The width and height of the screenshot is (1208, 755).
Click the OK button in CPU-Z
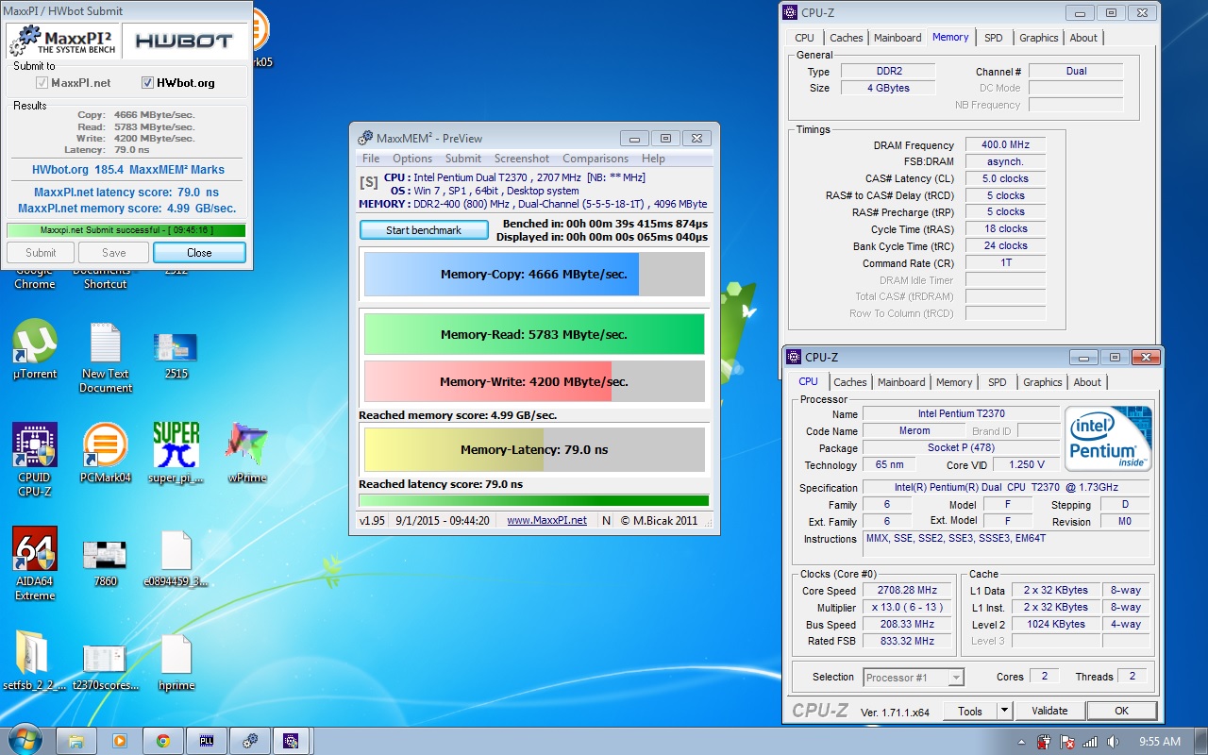pyautogui.click(x=1121, y=711)
